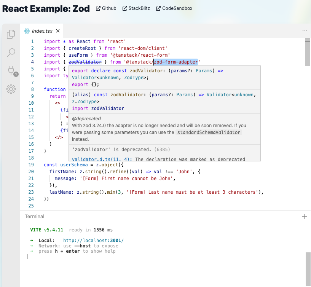The image size is (311, 287).
Task: Close the index.tsx editor tab
Action: 57,31
